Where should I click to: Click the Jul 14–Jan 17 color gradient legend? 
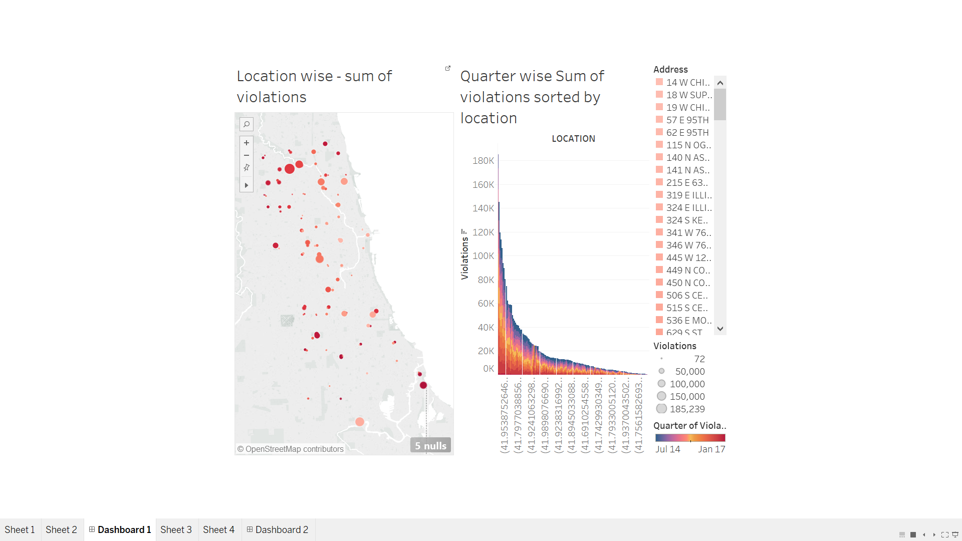pos(690,437)
